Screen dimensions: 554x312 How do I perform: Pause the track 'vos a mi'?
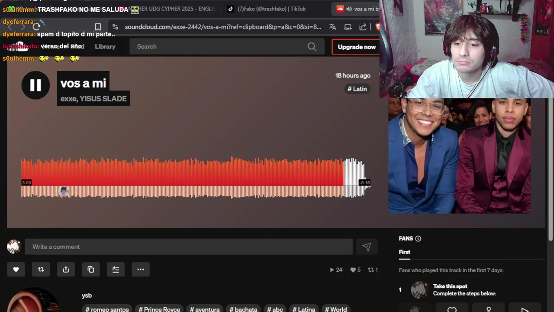(x=35, y=85)
